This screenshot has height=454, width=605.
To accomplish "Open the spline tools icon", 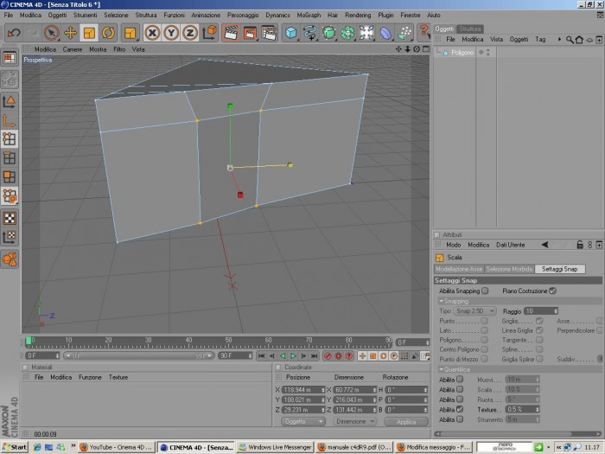I will pos(309,33).
